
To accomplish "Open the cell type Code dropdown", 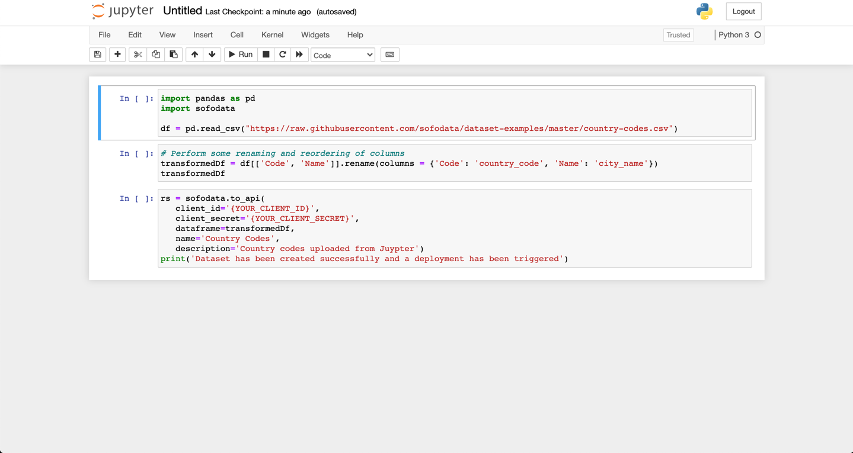I will [343, 55].
